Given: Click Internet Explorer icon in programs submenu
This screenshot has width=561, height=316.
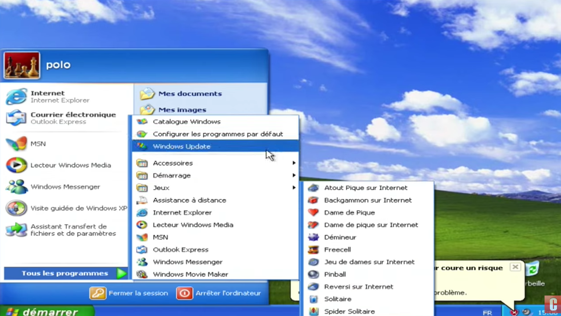Looking at the screenshot, I should (x=142, y=213).
